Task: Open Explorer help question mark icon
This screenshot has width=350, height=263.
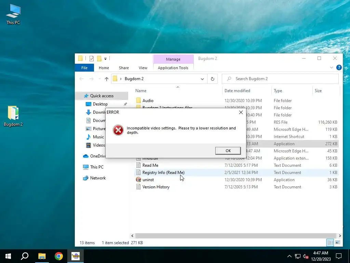Action: (x=339, y=67)
